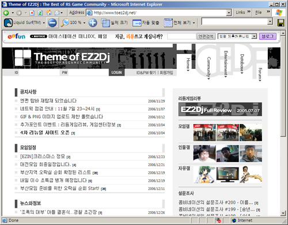Open the Entertainment navigation menu
The image size is (288, 225).
click(x=226, y=64)
